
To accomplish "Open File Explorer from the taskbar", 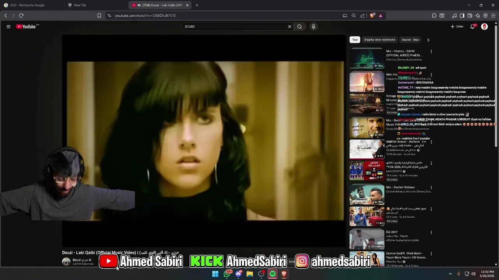I will [x=250, y=274].
